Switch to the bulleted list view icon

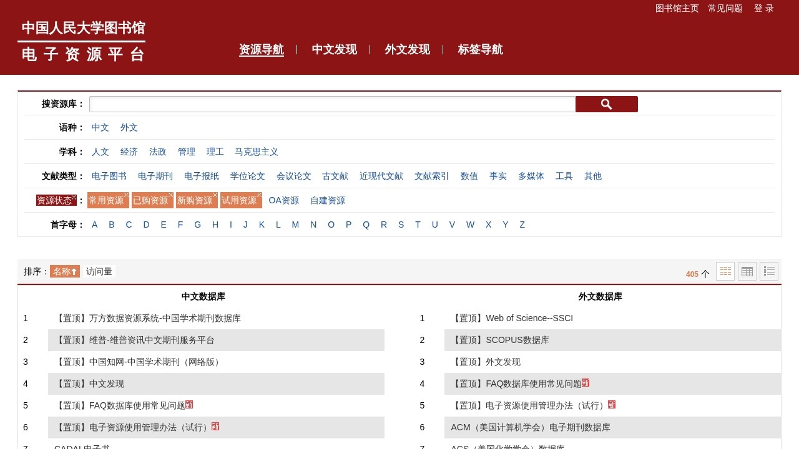[768, 271]
